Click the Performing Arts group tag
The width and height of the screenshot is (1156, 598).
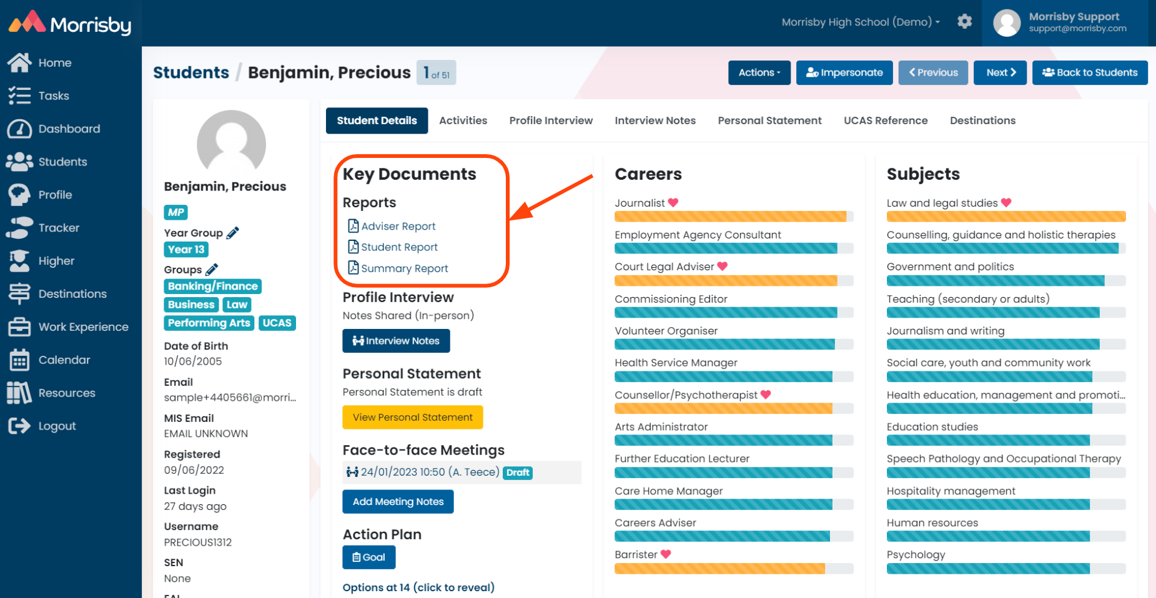coord(209,323)
